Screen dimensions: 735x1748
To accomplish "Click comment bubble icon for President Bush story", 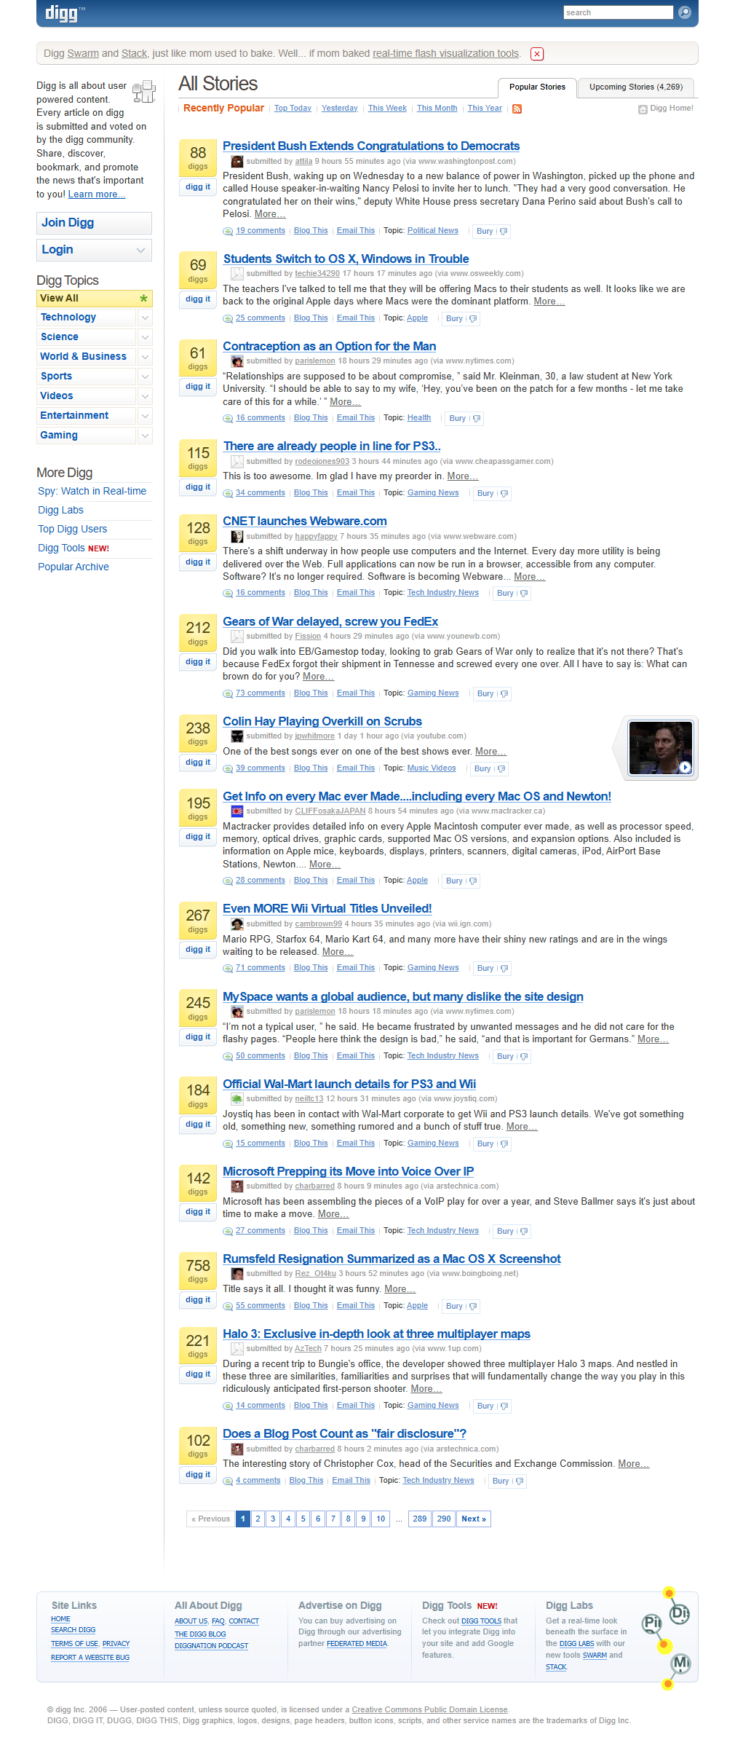I will (x=228, y=232).
